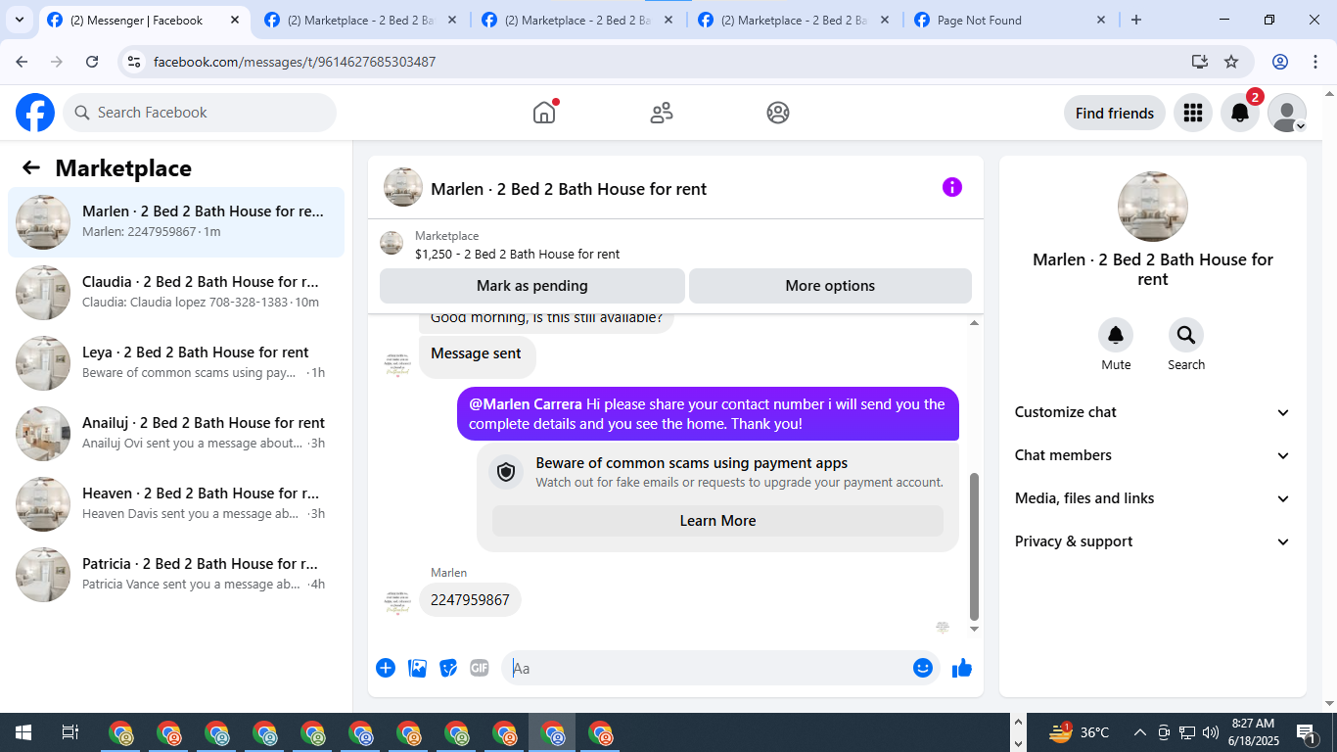Viewport: 1337px width, 752px height.
Task: Click the browser address bar URL
Action: [295, 62]
